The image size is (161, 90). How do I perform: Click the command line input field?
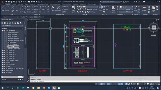click(x=95, y=81)
